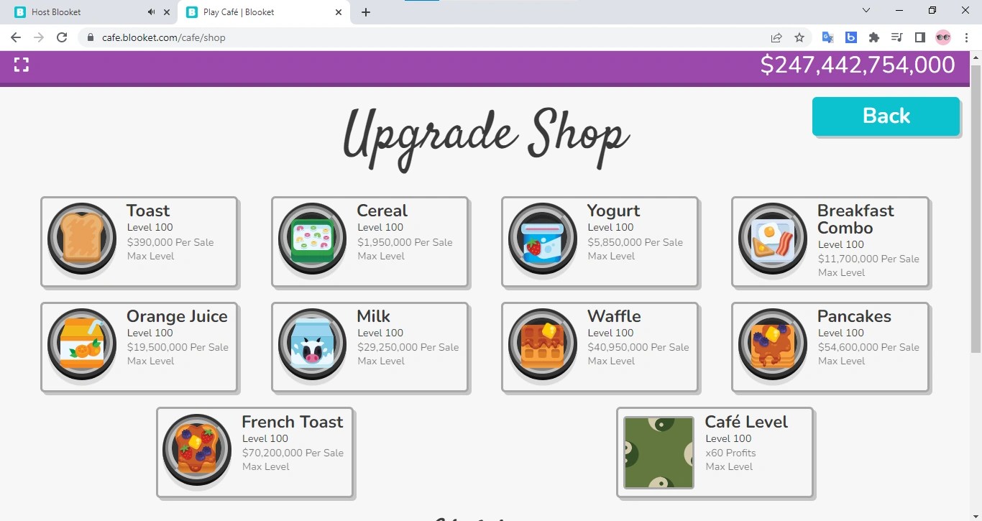The image size is (982, 521).
Task: Open the Chrome three-dot menu
Action: pos(966,37)
